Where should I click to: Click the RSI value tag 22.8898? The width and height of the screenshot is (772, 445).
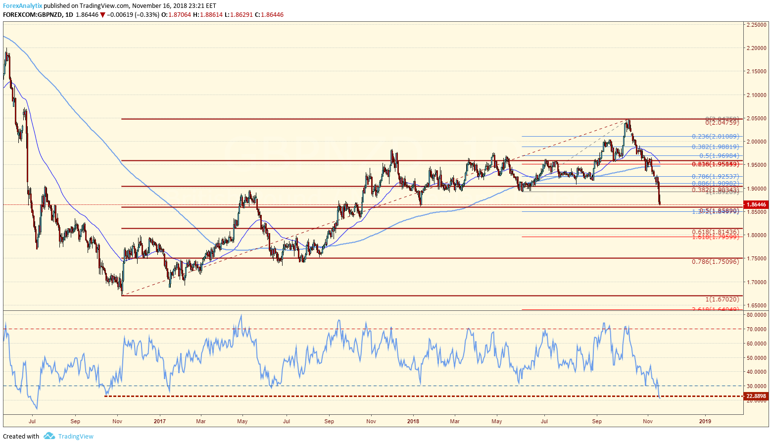pyautogui.click(x=756, y=396)
